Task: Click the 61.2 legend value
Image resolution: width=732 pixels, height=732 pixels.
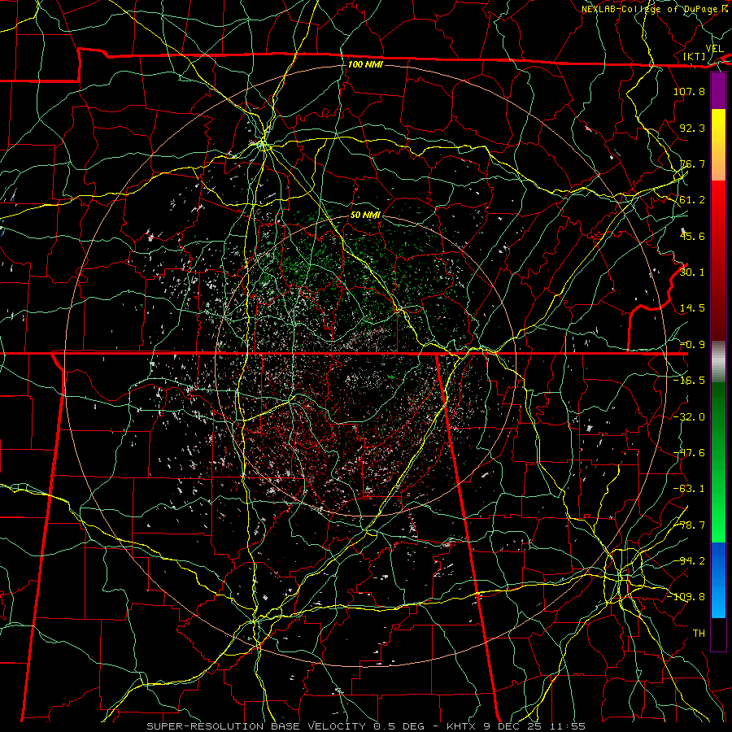Action: coord(692,200)
